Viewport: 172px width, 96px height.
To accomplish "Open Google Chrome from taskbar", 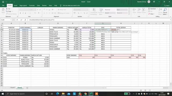I will pyautogui.click(x=85, y=94).
